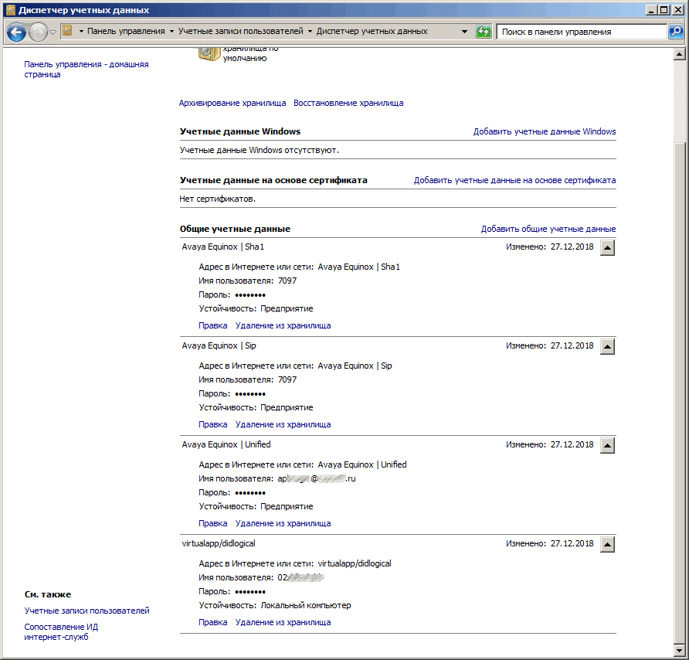The image size is (689, 660).
Task: Click 'Удаление из хранилища' under Avaya Equinox | Sha1
Action: (x=283, y=326)
